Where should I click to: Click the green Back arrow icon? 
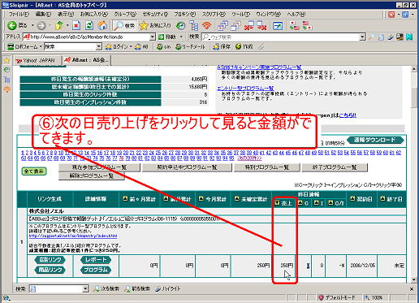11,26
